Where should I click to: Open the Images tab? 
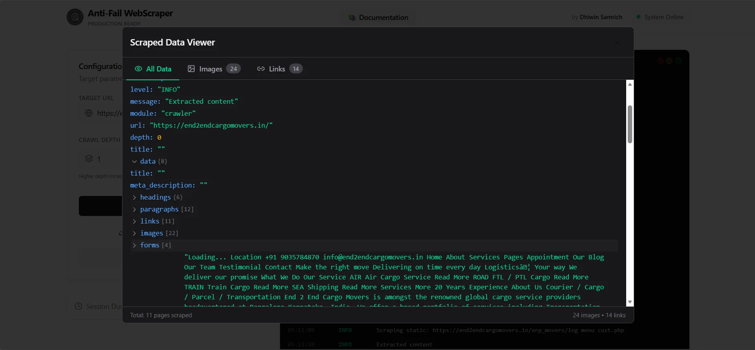tap(214, 69)
